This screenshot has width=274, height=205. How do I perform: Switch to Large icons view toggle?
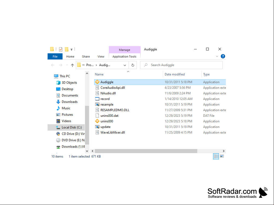click(222, 156)
